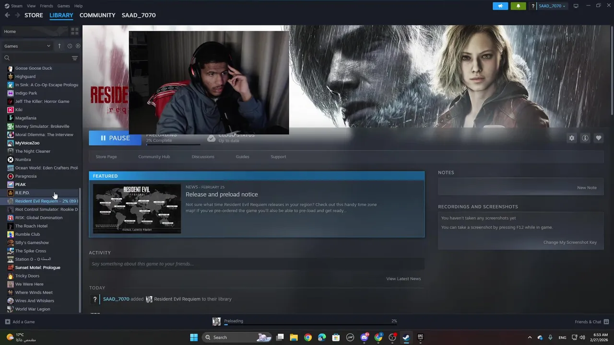Open the Friends menu

[47, 6]
